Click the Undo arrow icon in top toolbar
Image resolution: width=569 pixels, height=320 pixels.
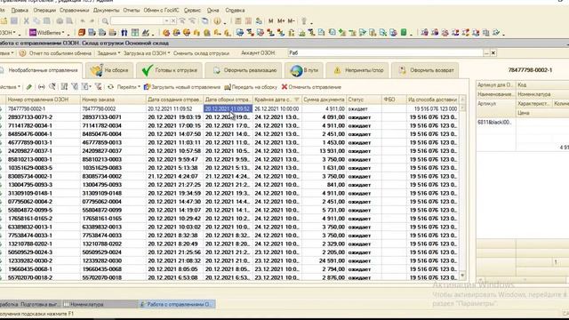click(83, 21)
